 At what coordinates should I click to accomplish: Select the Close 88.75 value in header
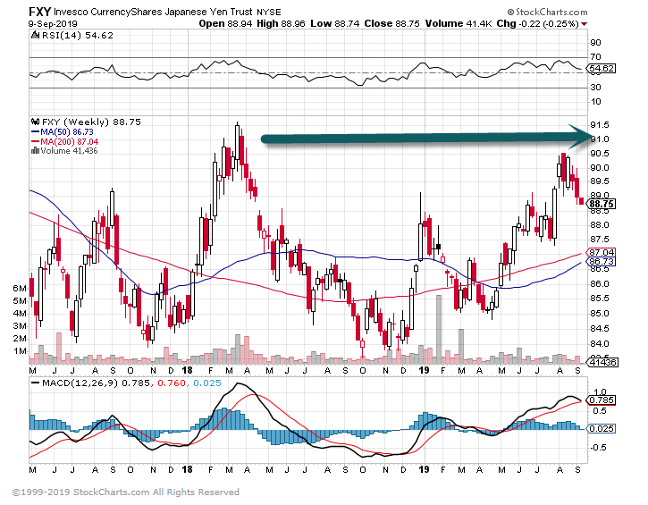(391, 23)
